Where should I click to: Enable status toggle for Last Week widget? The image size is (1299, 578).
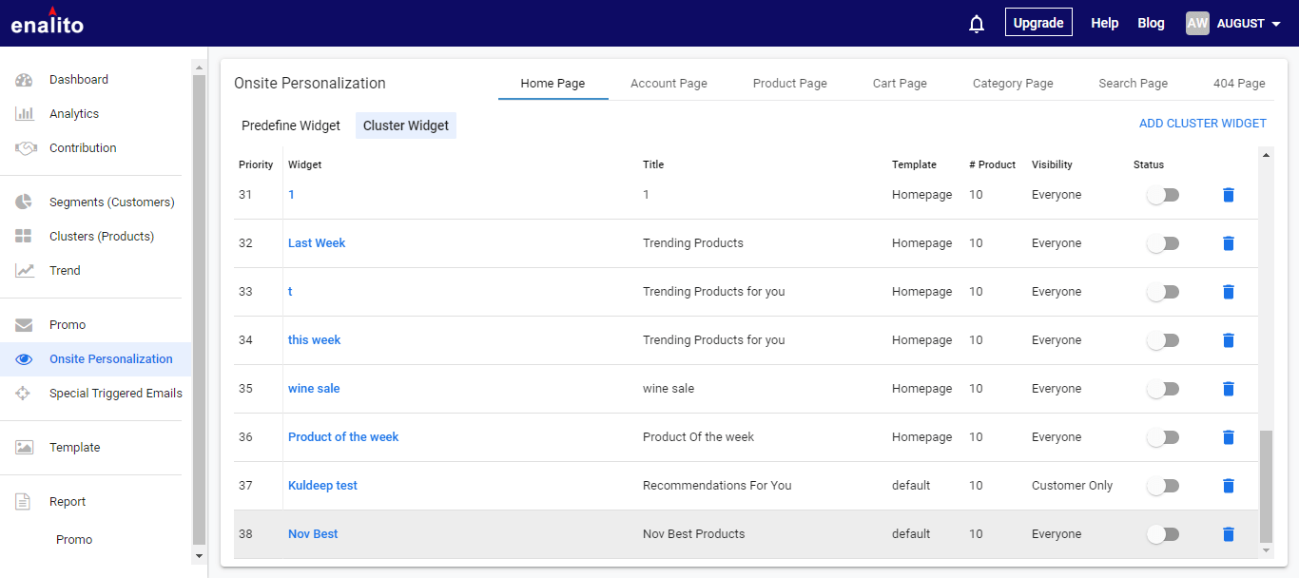(1162, 243)
